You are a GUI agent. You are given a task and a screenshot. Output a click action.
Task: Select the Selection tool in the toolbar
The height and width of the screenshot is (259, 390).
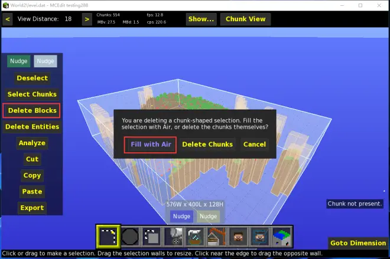tap(108, 237)
